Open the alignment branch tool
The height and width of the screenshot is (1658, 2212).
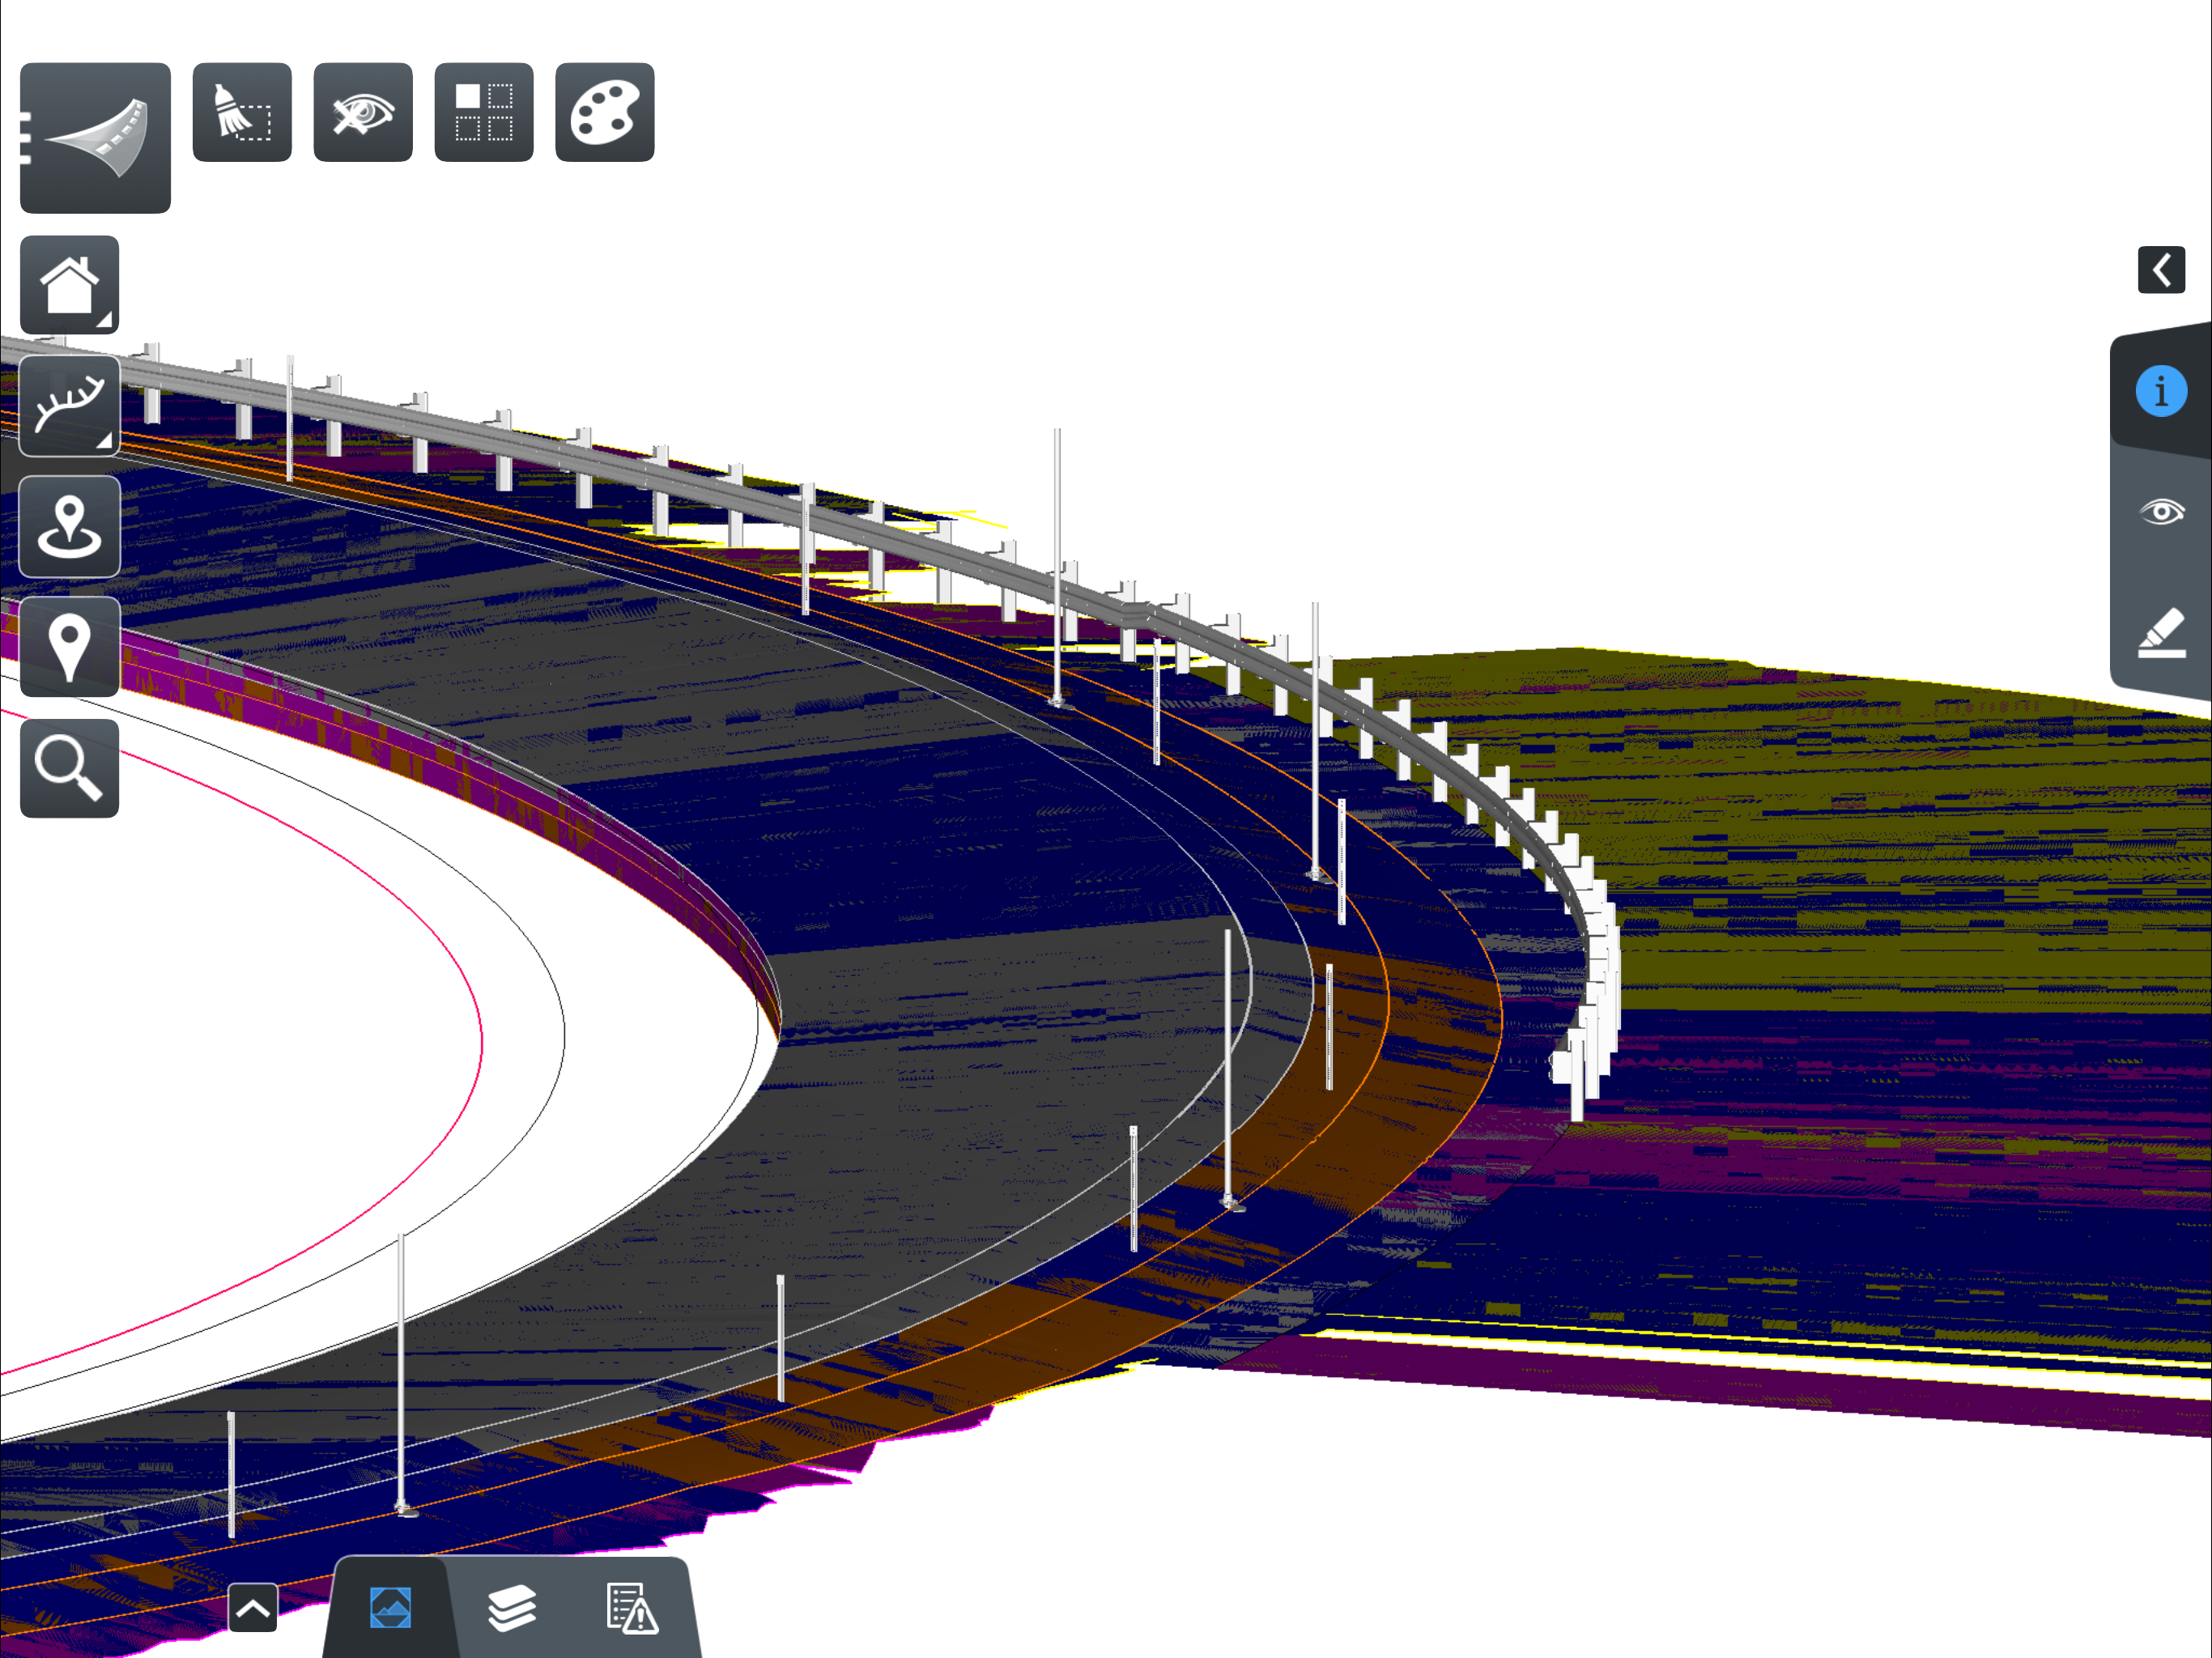pyautogui.click(x=69, y=406)
